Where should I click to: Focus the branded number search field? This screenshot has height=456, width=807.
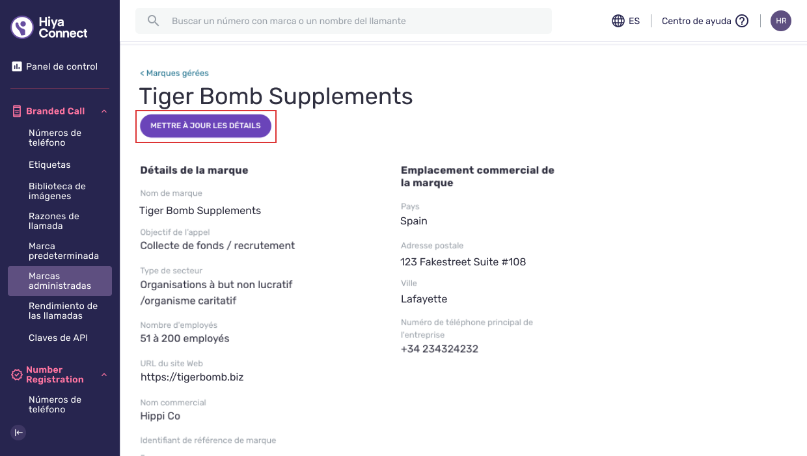(344, 21)
